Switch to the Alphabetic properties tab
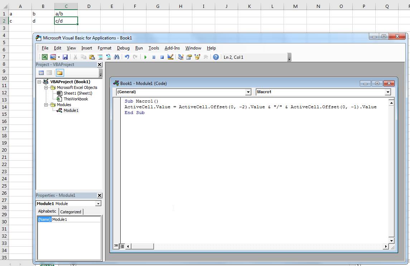 coord(47,211)
